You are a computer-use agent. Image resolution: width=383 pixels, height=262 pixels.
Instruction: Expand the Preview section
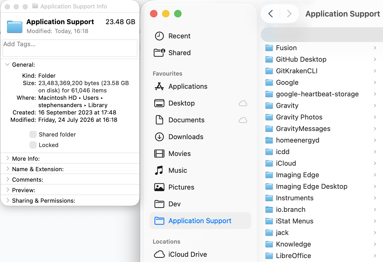tap(8, 190)
